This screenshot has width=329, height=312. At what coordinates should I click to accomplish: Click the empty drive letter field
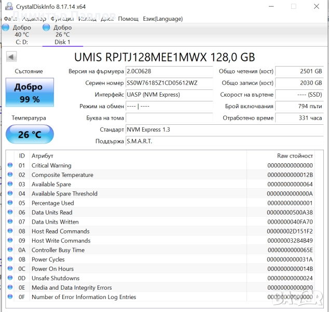tap(169, 118)
